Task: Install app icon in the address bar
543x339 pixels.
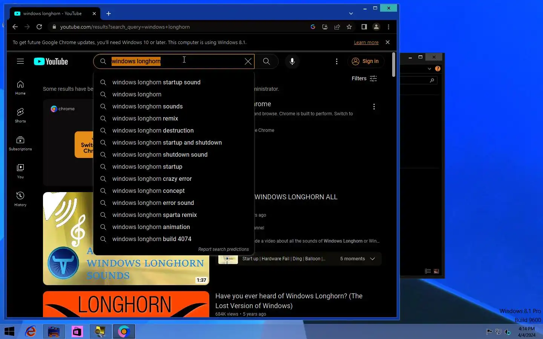Action: coord(325,27)
